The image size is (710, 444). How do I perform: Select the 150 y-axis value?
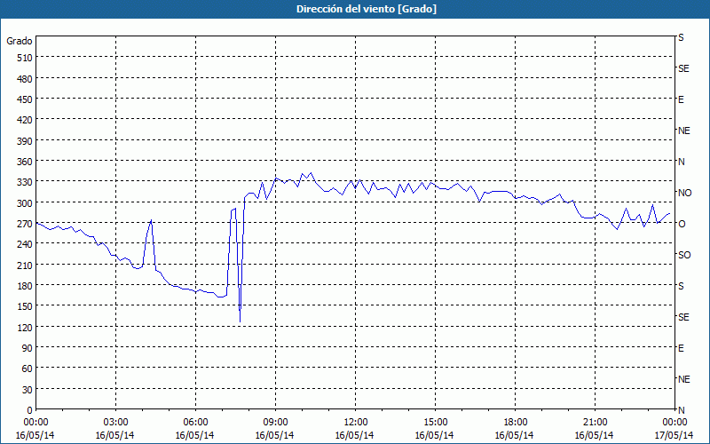point(25,306)
